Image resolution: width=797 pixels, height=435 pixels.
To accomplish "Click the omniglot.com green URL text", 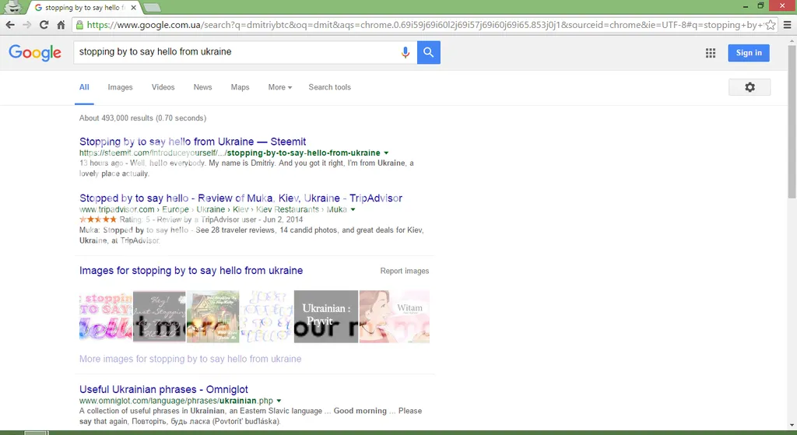I will pos(176,401).
